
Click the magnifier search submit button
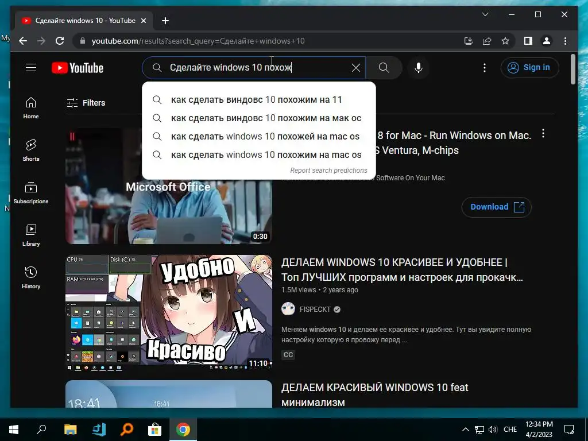click(384, 68)
